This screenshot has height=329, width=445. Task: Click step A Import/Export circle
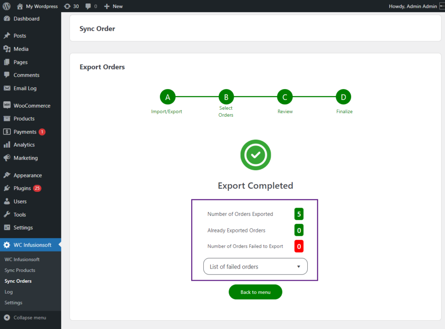[168, 97]
